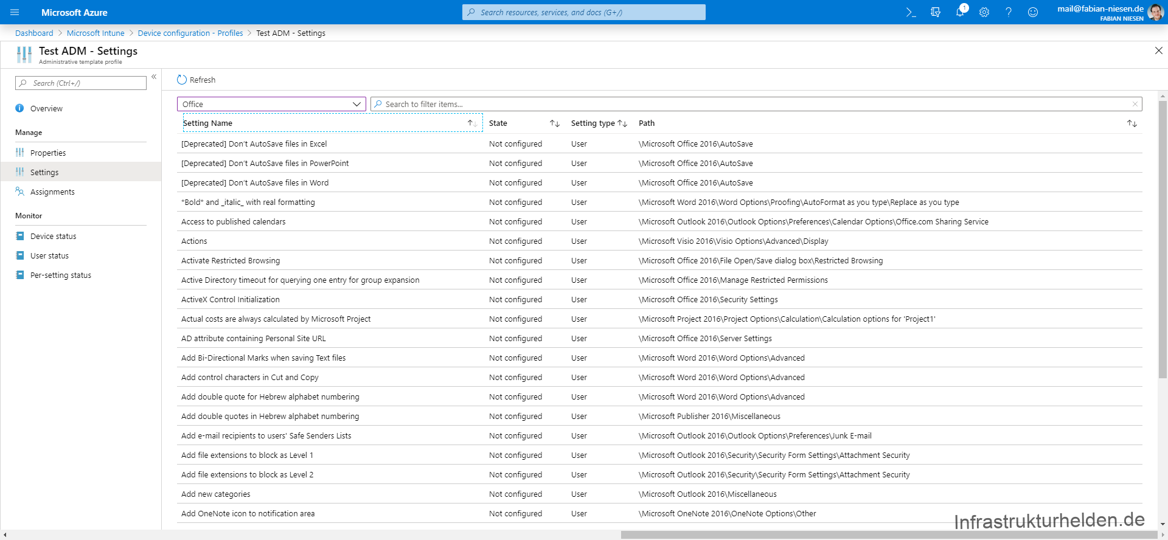Click the Refresh icon button
This screenshot has height=540, width=1168.
(x=182, y=80)
